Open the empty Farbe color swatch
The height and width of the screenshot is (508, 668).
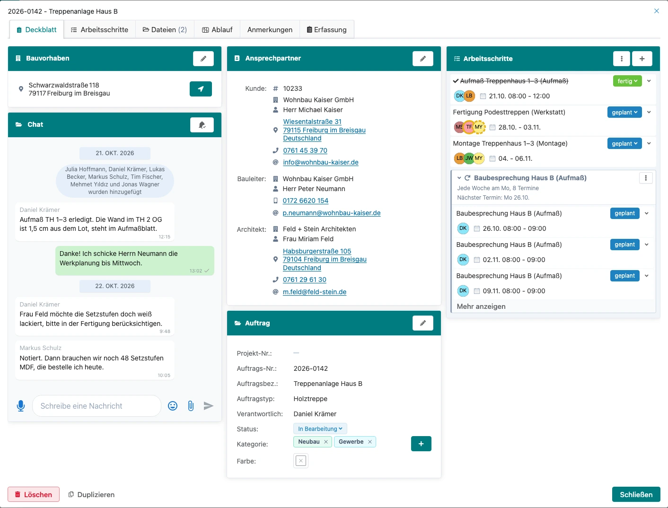[301, 461]
